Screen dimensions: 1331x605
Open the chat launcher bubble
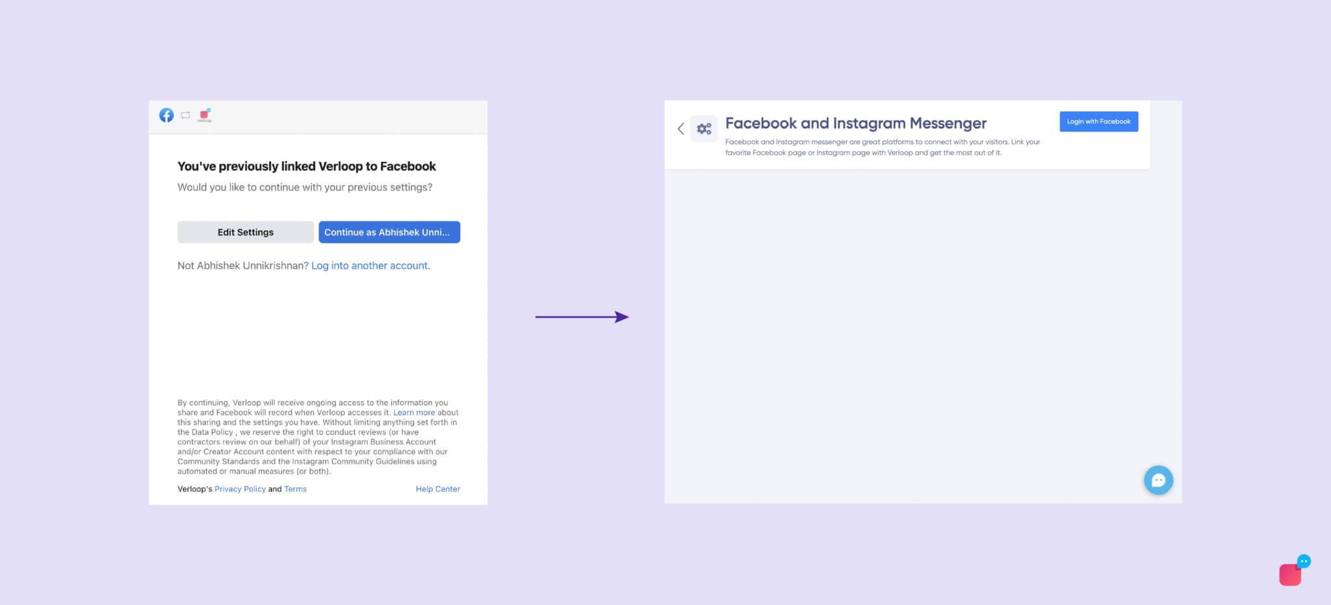[1159, 480]
